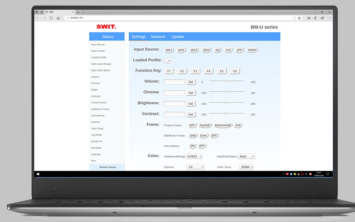Viewport: 355px width, 222px height.
Task: Open the browser more options ellipsis
Action: click(329, 18)
